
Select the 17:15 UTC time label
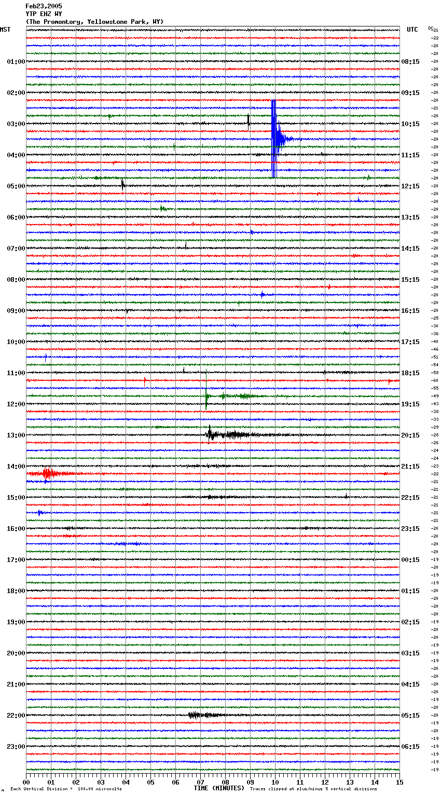click(410, 342)
